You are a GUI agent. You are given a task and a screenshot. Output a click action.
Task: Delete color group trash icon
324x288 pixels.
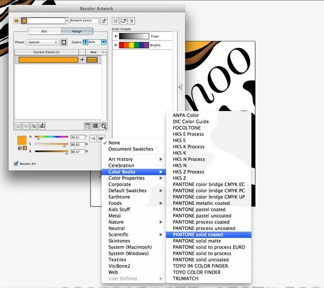point(131,21)
